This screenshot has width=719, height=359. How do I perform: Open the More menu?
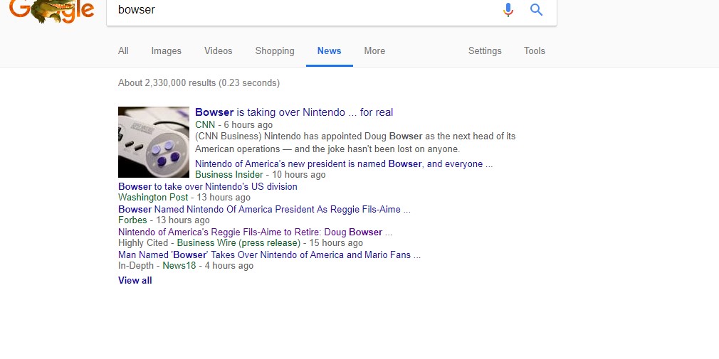(x=374, y=50)
